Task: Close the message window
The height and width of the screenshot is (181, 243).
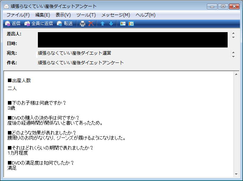Action: tap(234, 6)
